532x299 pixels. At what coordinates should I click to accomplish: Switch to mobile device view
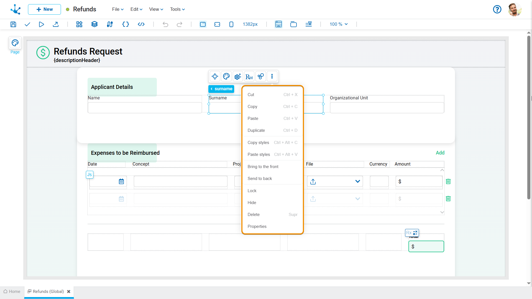(231, 24)
